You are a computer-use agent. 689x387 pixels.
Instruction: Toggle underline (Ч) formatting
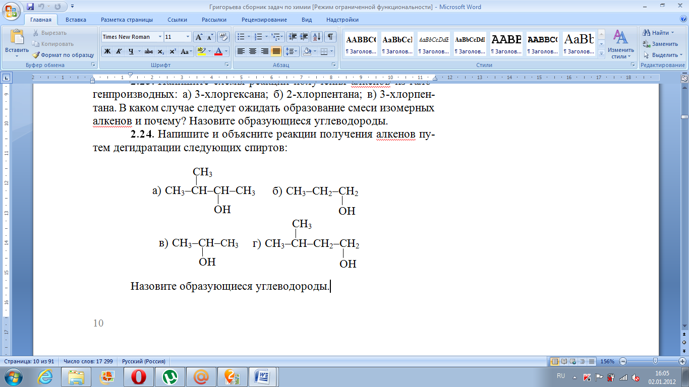pos(131,51)
